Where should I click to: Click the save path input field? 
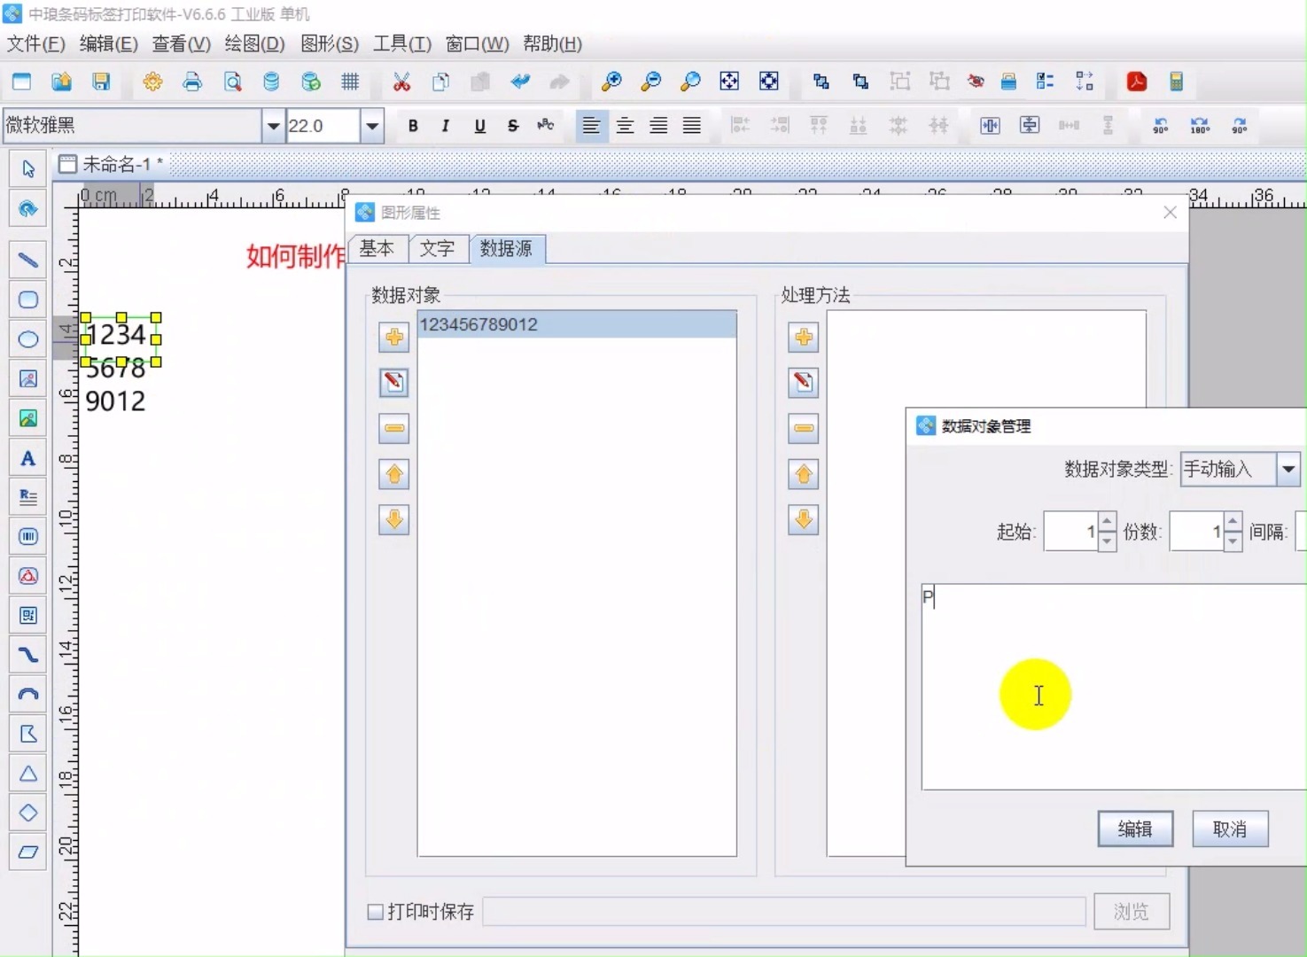tap(784, 911)
